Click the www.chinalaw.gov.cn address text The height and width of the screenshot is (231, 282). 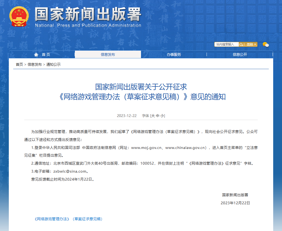pyautogui.click(x=185, y=148)
